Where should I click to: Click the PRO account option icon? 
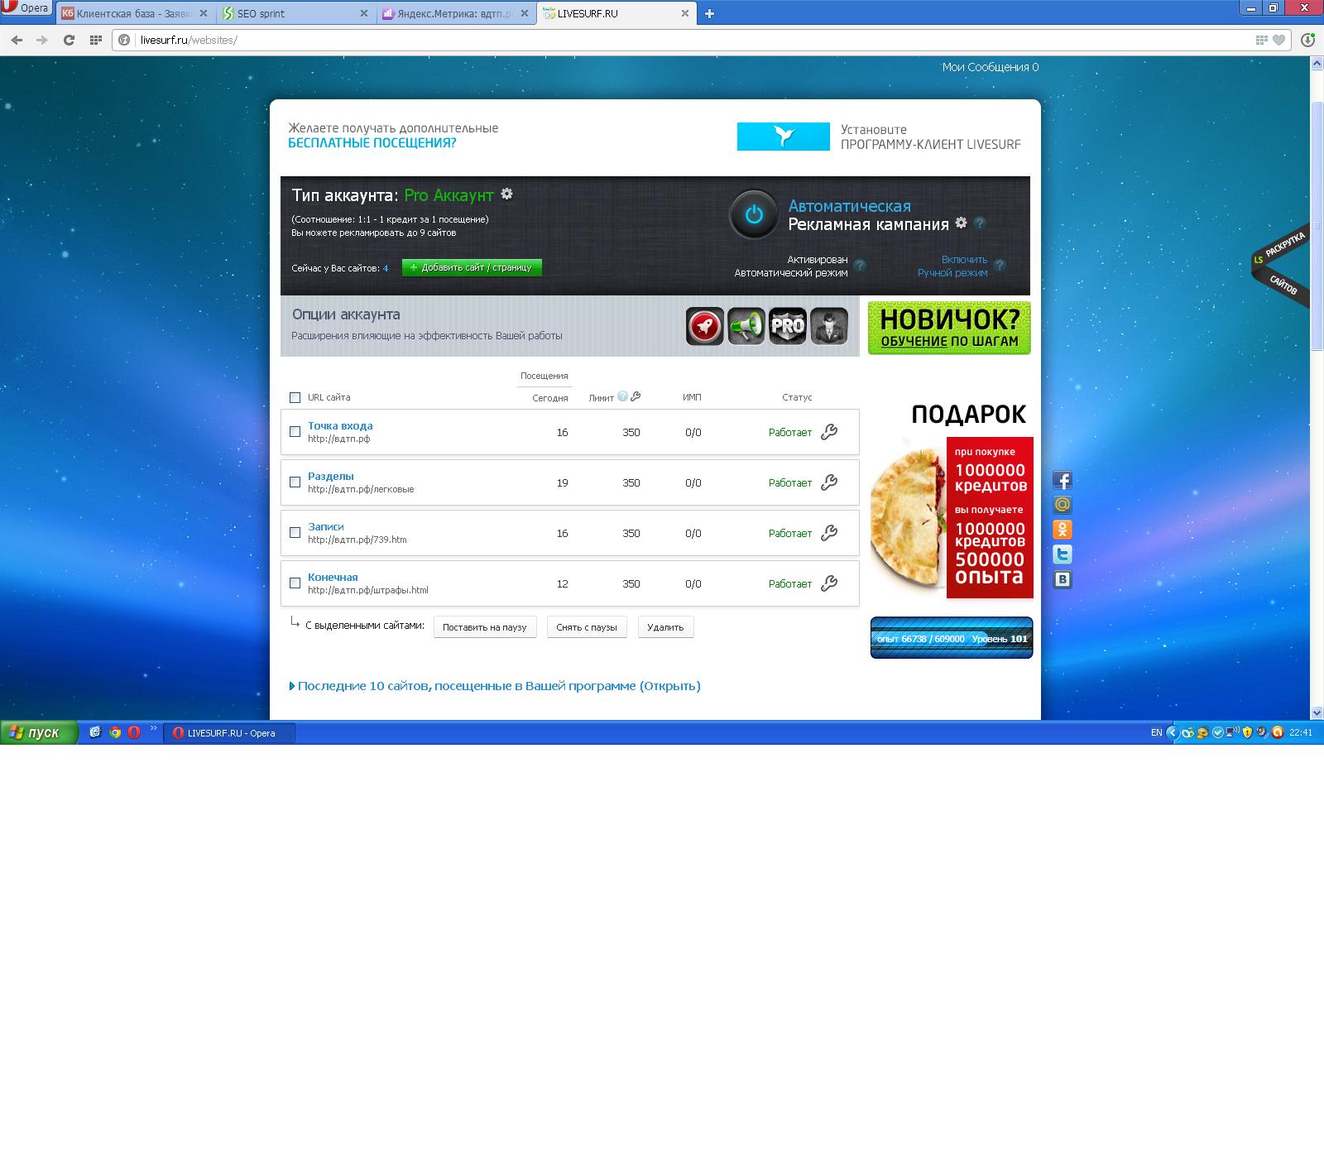coord(788,326)
